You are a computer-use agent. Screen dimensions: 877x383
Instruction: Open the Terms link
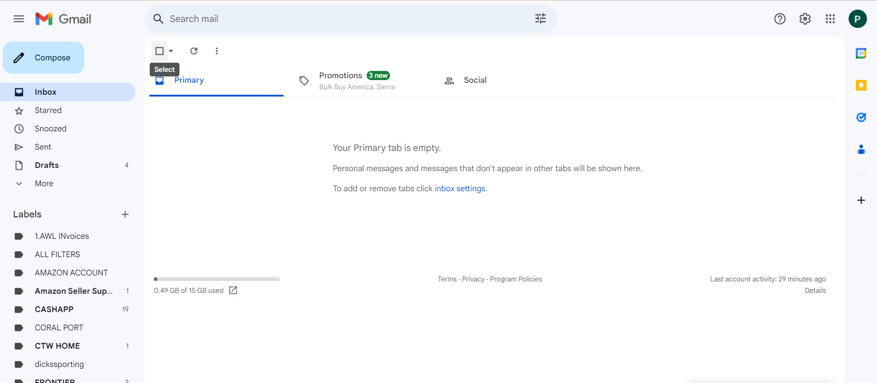447,279
